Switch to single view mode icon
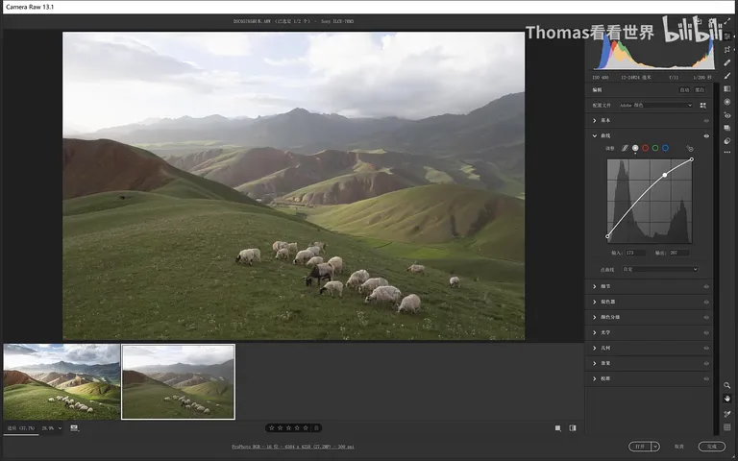This screenshot has height=461, width=738. click(x=557, y=428)
